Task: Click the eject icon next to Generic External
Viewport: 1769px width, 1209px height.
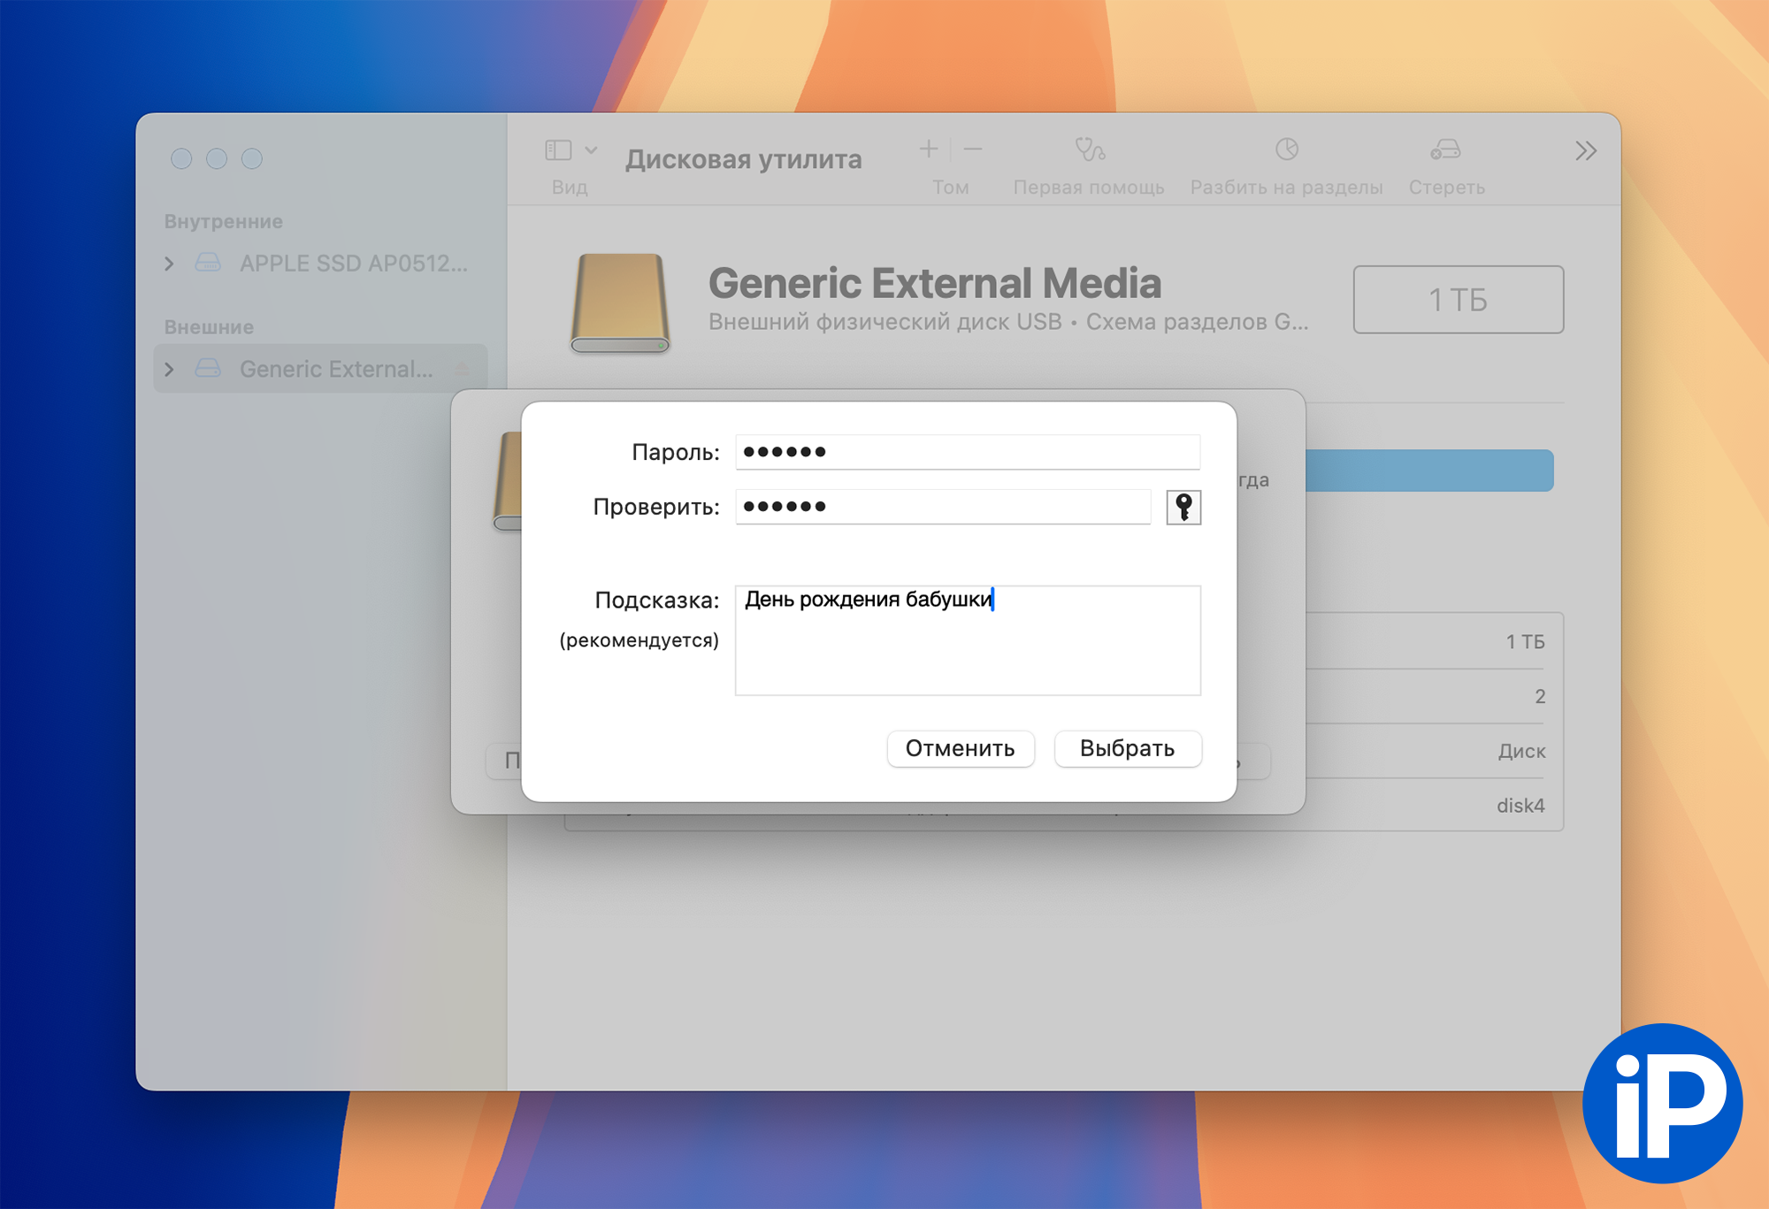Action: (462, 369)
